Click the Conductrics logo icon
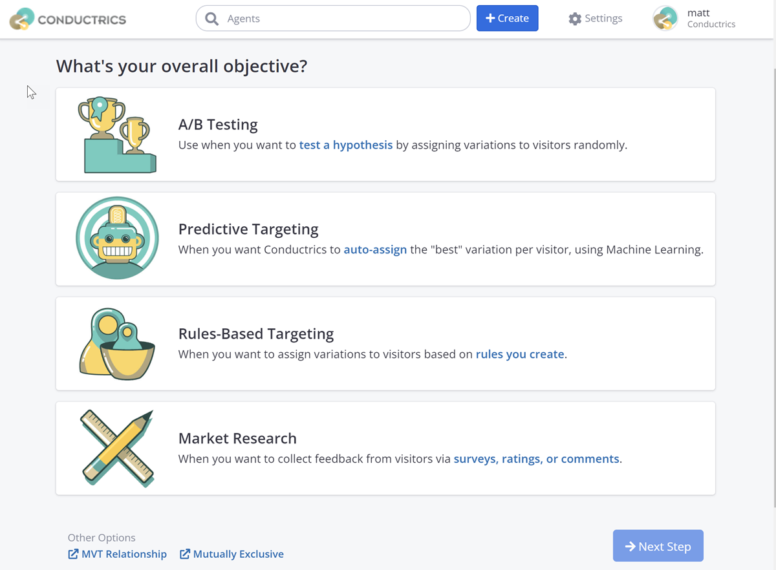This screenshot has height=570, width=776. [21, 19]
